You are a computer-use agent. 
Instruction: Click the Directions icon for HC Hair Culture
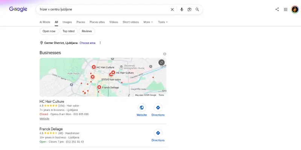pyautogui.click(x=158, y=108)
